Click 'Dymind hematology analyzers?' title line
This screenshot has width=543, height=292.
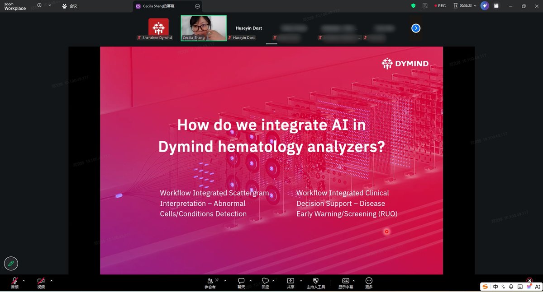tap(271, 147)
